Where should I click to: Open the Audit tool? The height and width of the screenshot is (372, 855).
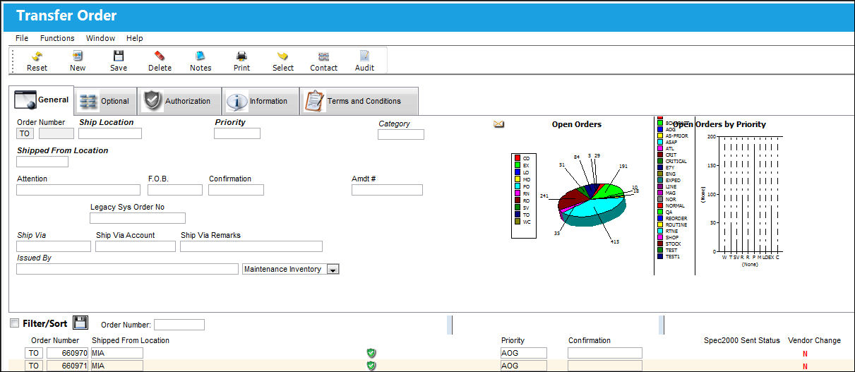[364, 56]
